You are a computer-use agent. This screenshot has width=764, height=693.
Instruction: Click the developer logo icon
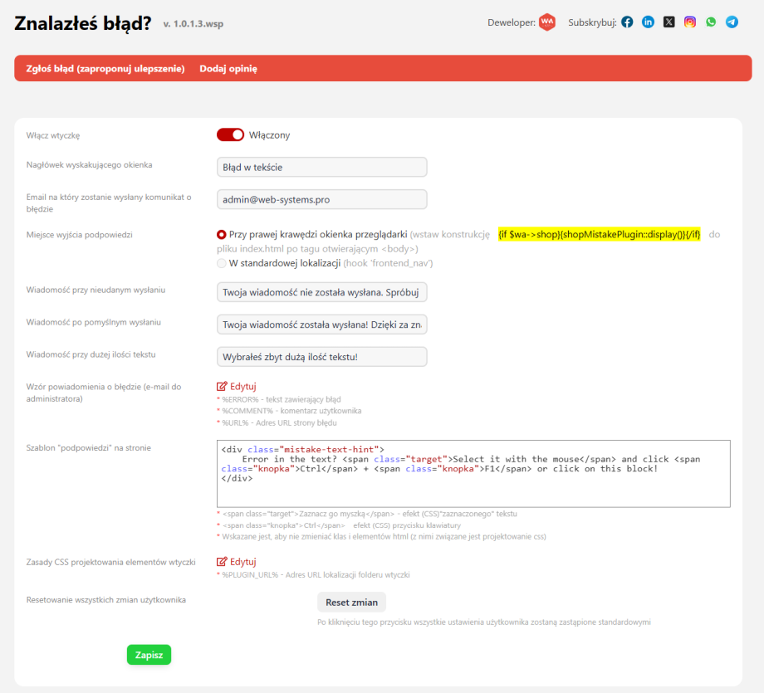point(546,22)
